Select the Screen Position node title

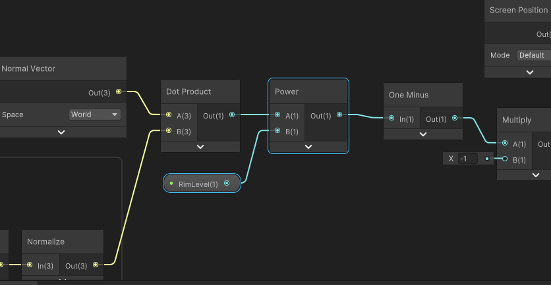(x=519, y=10)
